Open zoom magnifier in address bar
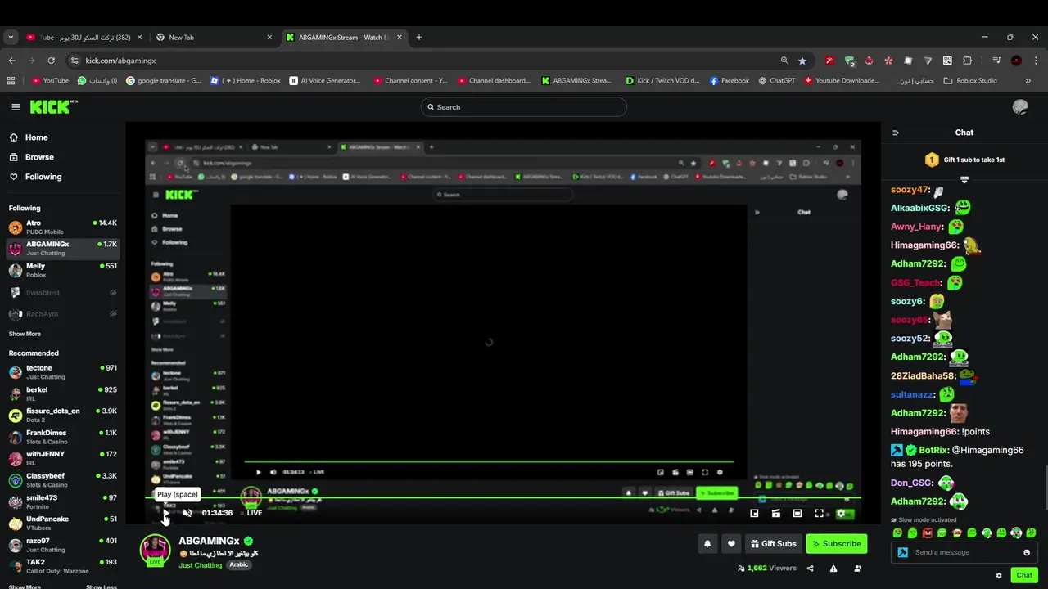The width and height of the screenshot is (1048, 589). (784, 61)
